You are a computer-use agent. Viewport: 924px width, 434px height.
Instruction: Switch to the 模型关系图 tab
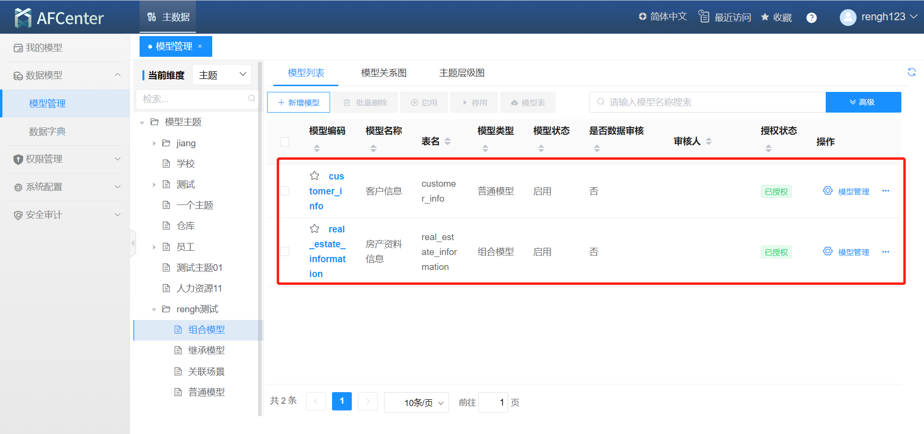pyautogui.click(x=384, y=73)
